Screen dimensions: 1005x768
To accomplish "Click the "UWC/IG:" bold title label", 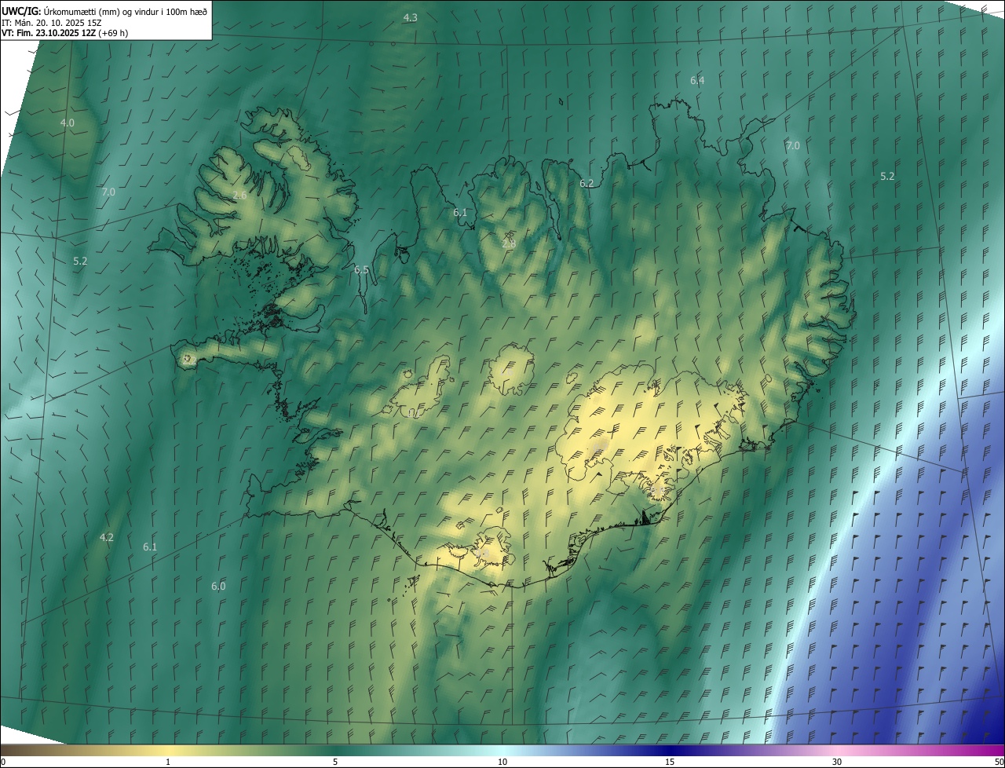I will (x=21, y=10).
